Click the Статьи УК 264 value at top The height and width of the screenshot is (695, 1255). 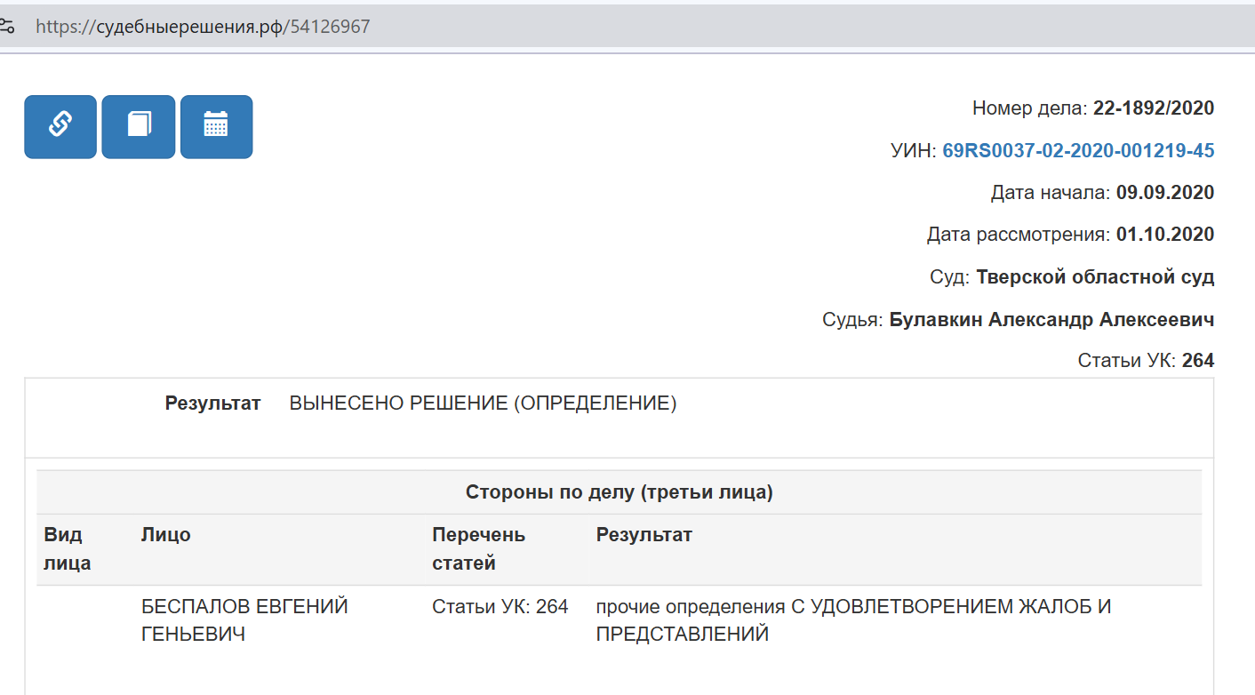click(x=1197, y=361)
